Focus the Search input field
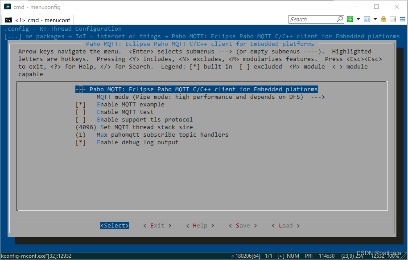Image resolution: width=408 pixels, height=260 pixels. coord(313,19)
